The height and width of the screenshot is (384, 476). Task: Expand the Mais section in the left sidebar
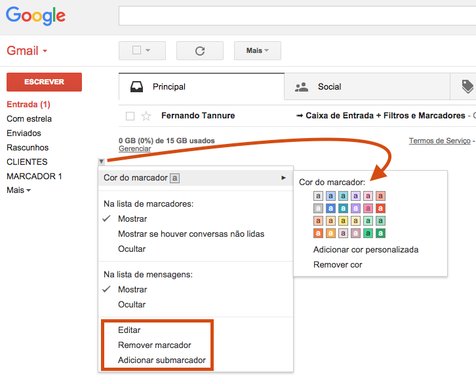[18, 190]
